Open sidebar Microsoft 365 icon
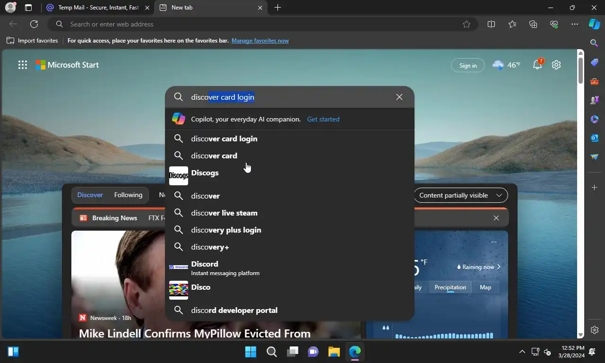This screenshot has height=363, width=605. [595, 119]
